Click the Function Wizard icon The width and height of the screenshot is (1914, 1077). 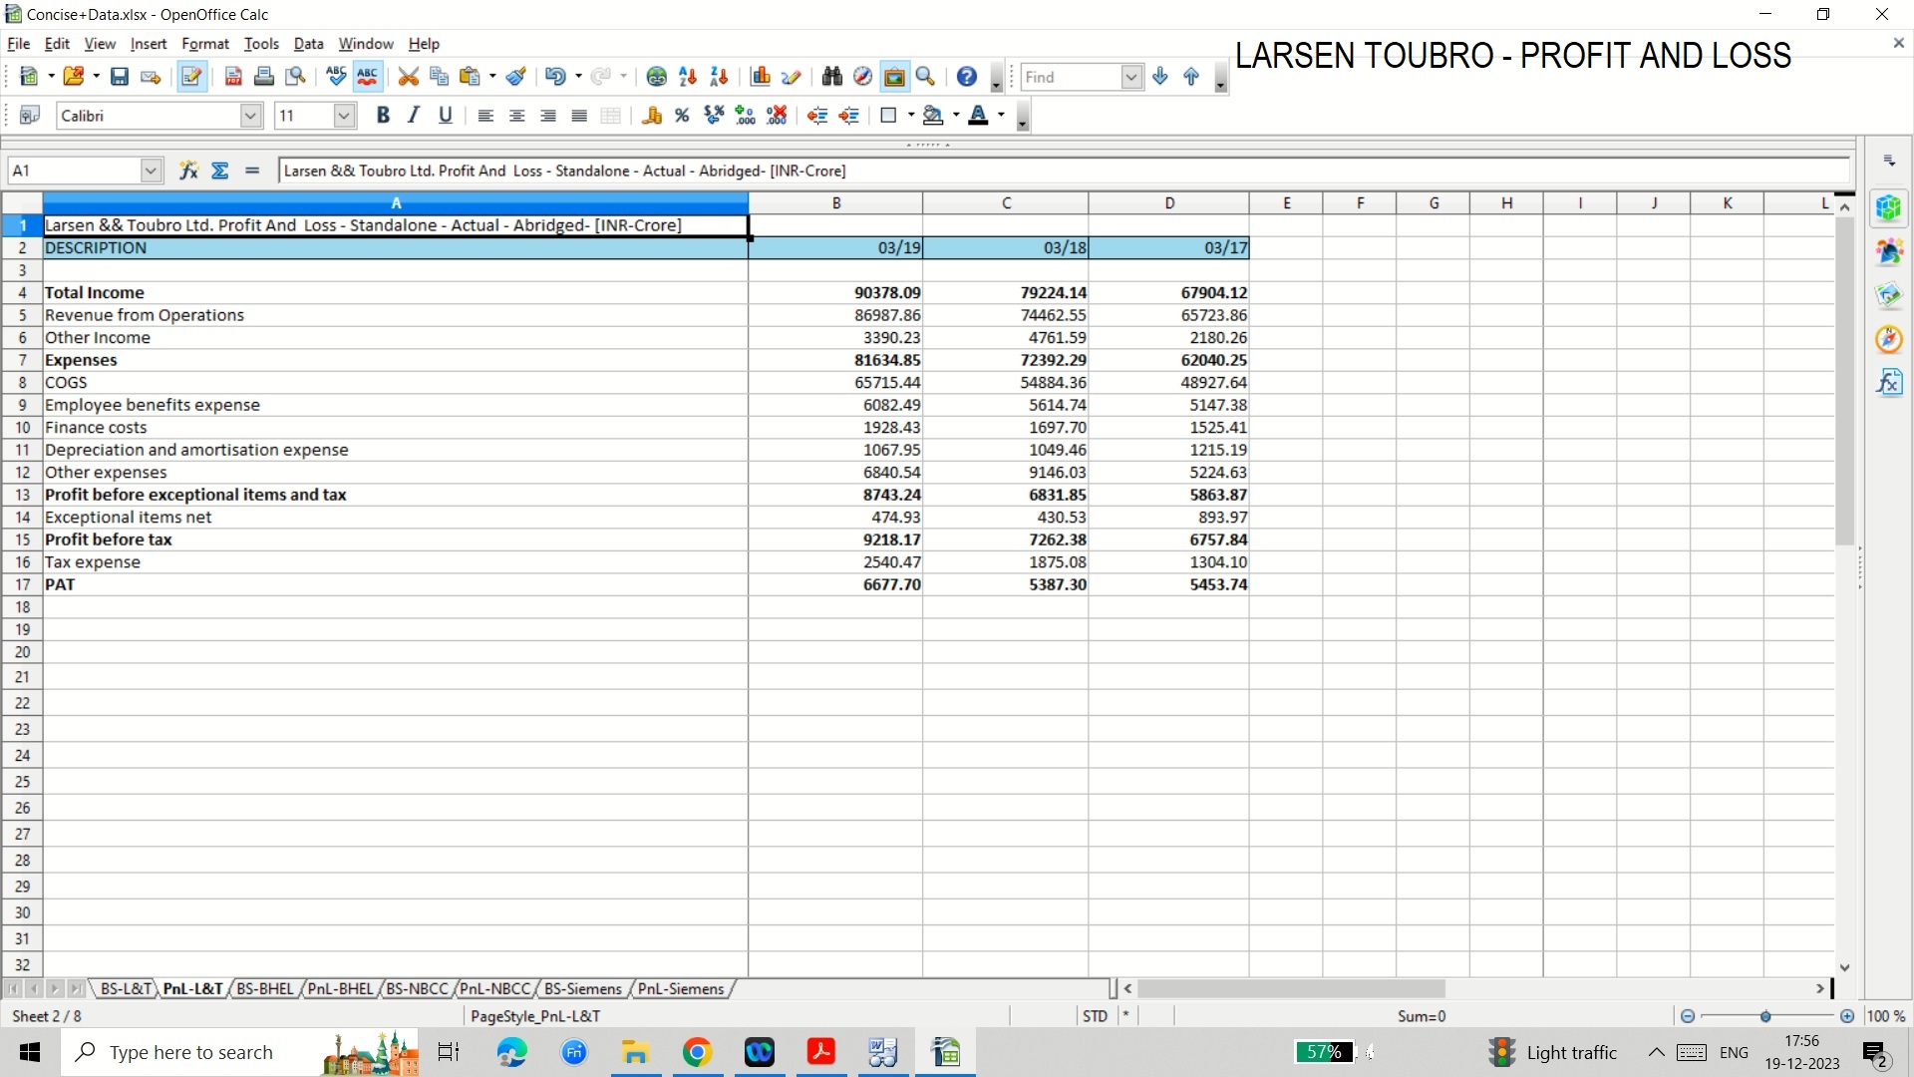[x=188, y=171]
